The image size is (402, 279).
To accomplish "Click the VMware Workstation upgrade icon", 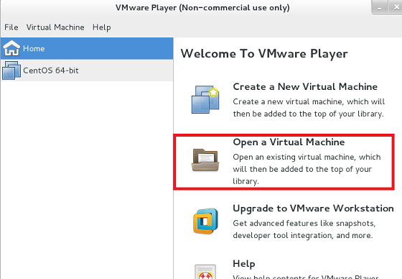I will point(205,221).
